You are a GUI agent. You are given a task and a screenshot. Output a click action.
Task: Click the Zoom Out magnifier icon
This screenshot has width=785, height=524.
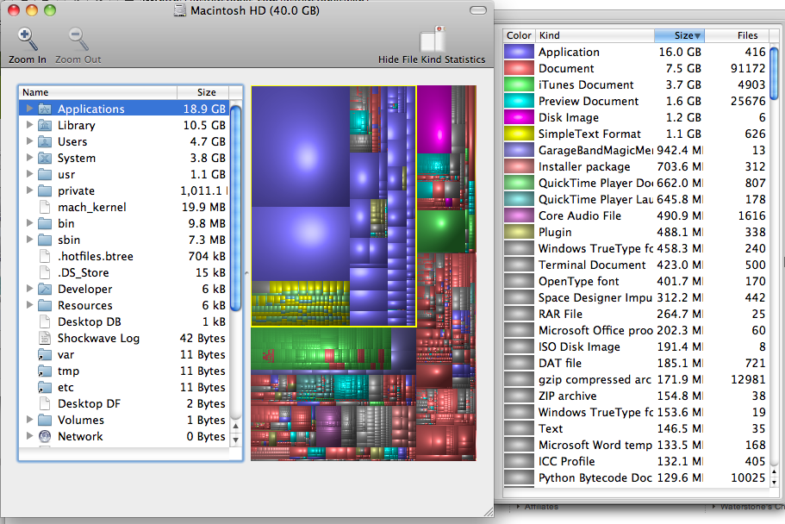click(x=78, y=40)
